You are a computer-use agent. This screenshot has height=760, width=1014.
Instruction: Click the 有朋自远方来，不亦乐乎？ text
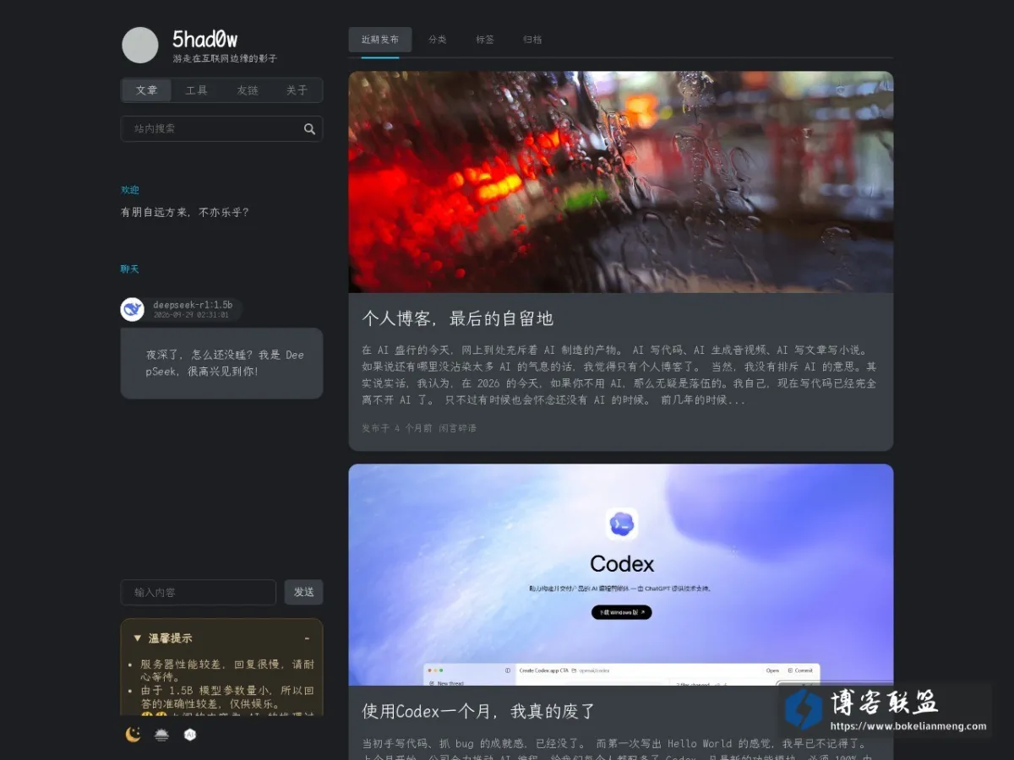185,213
